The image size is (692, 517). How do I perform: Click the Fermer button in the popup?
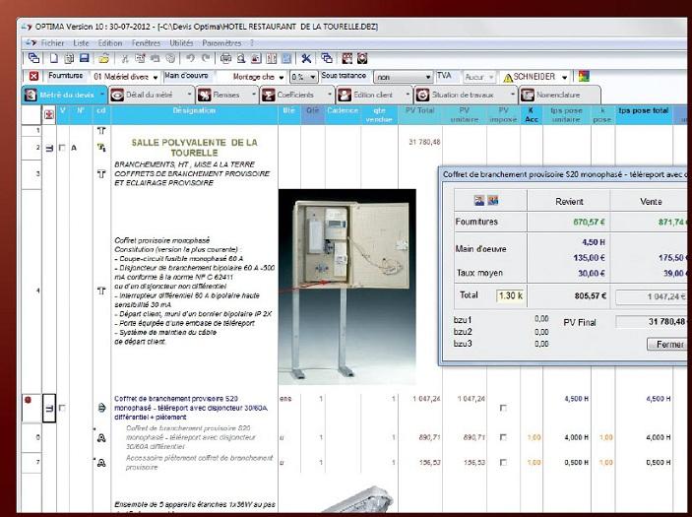coord(667,345)
